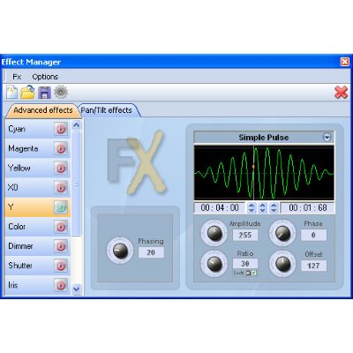Open settings via gear toolbar icon
353x353 pixels.
(x=61, y=93)
